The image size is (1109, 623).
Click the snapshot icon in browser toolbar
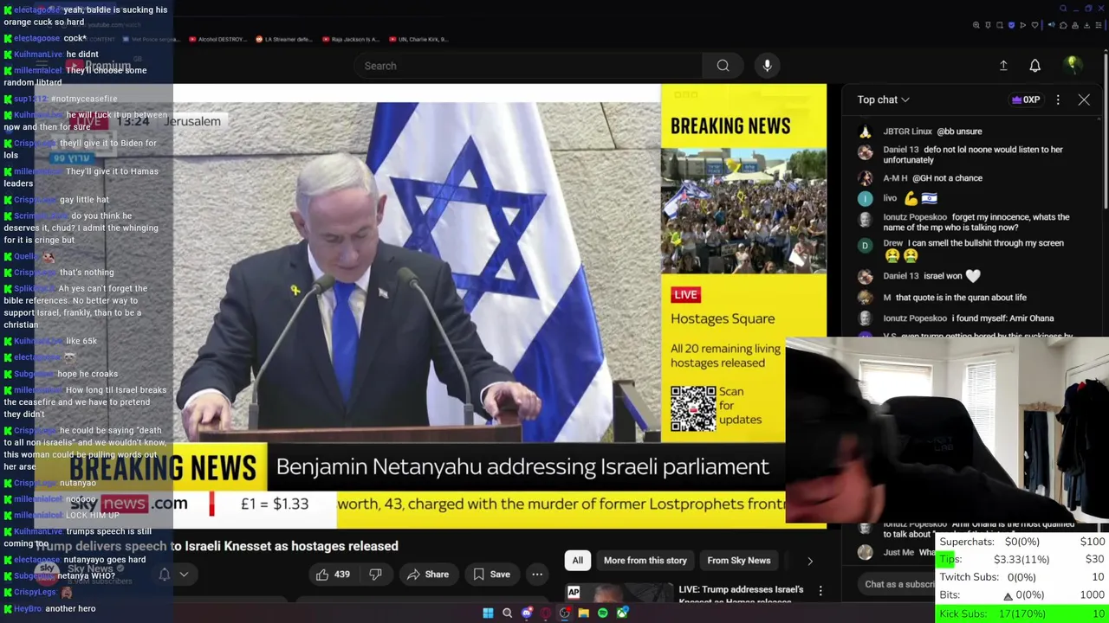[1000, 25]
